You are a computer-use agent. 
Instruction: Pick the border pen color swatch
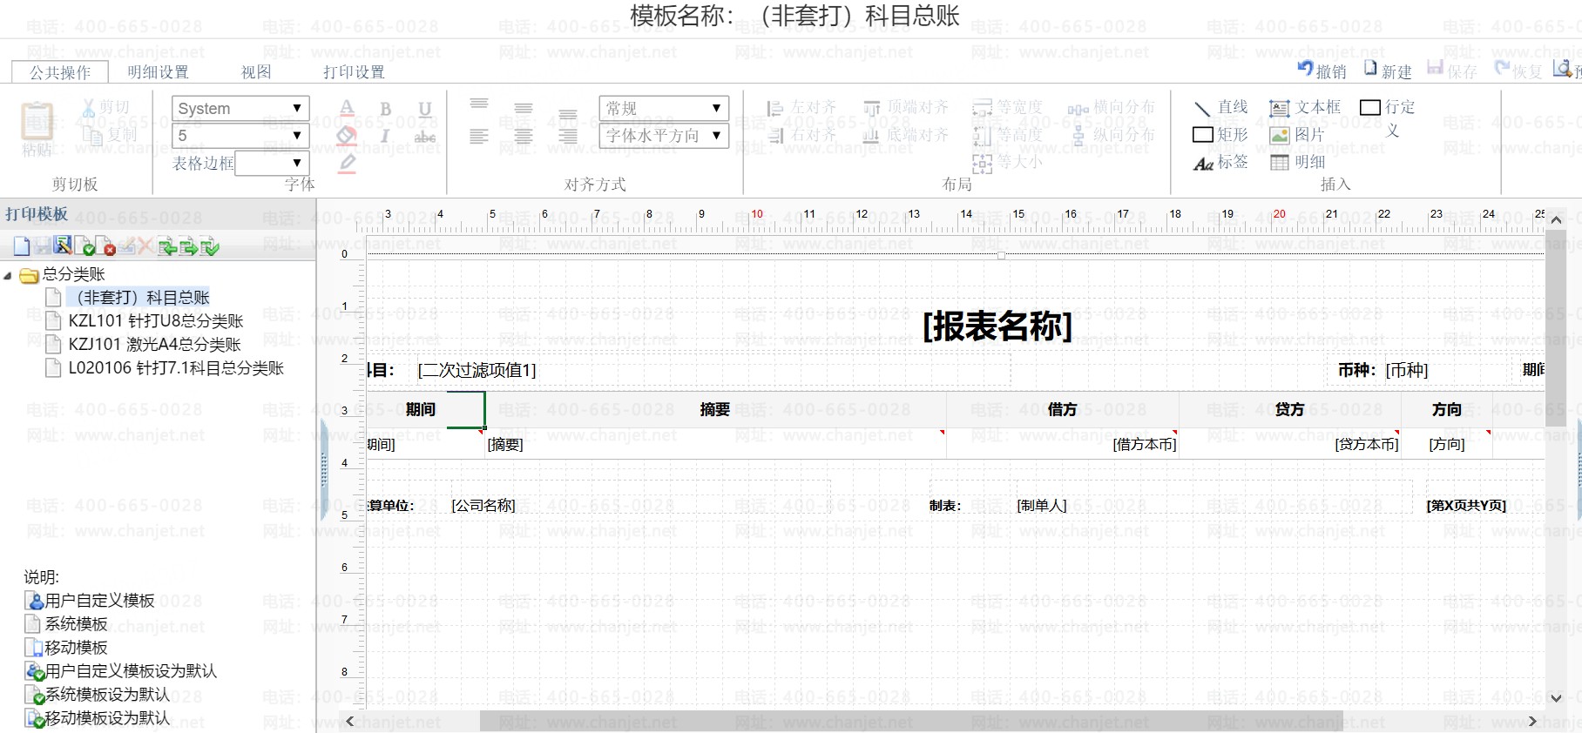[x=347, y=163]
